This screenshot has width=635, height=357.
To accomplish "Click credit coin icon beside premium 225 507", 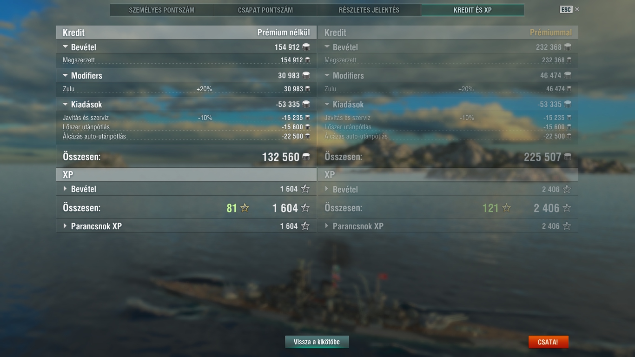I will click(x=568, y=157).
